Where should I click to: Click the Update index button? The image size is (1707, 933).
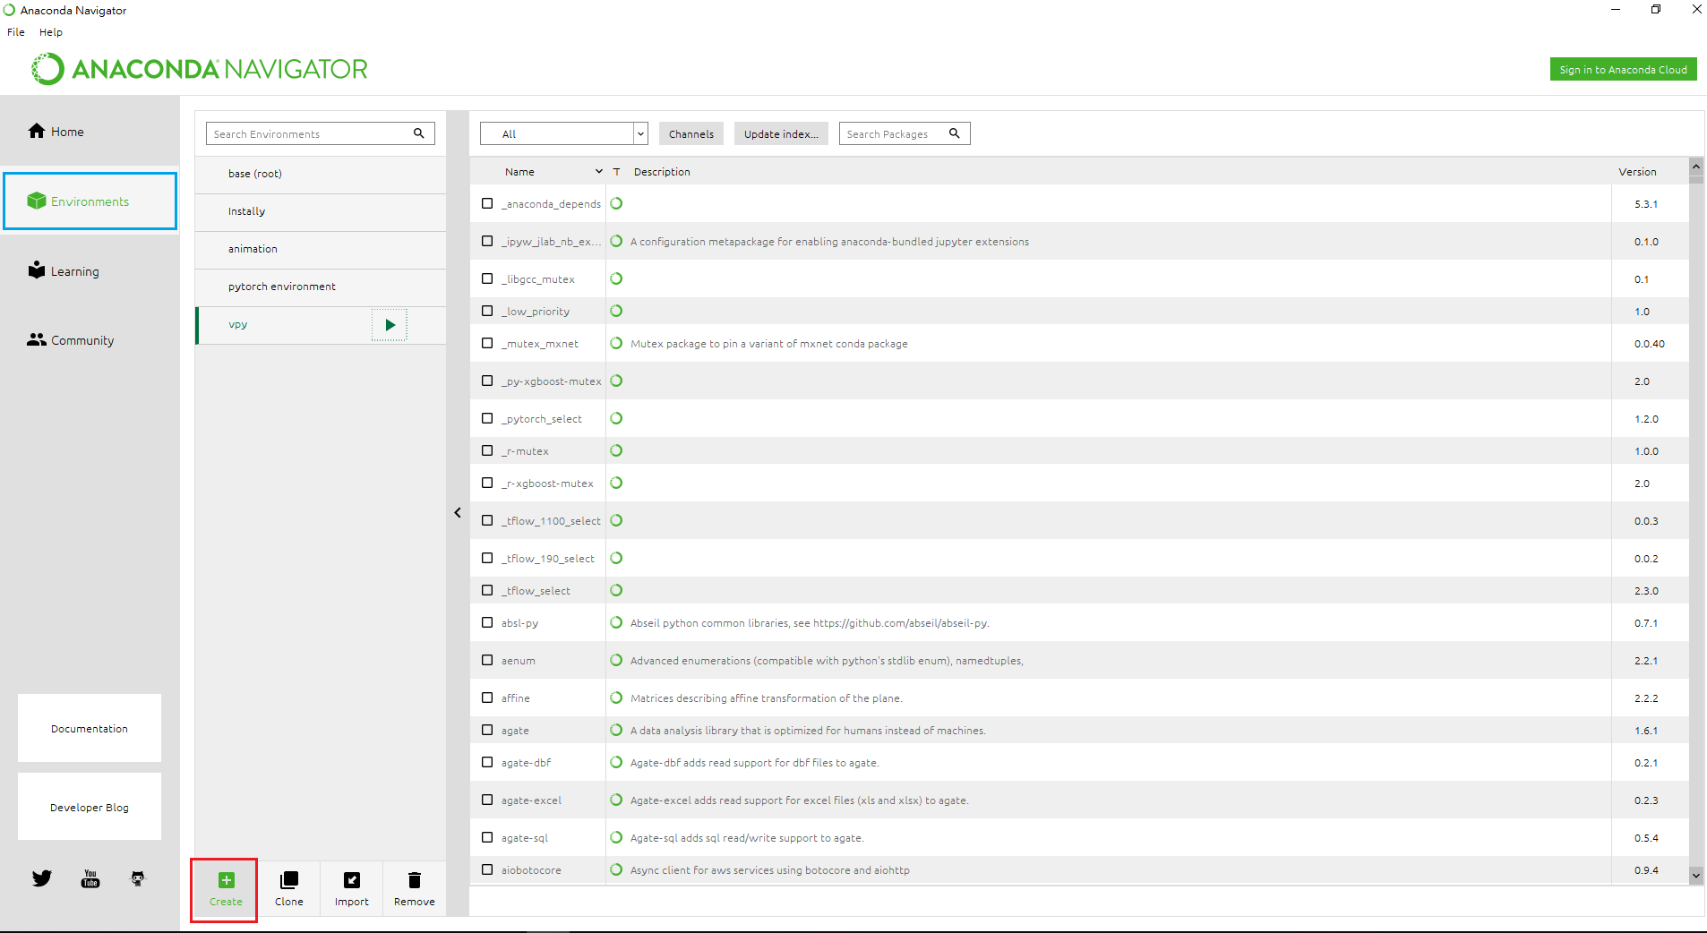click(x=781, y=134)
